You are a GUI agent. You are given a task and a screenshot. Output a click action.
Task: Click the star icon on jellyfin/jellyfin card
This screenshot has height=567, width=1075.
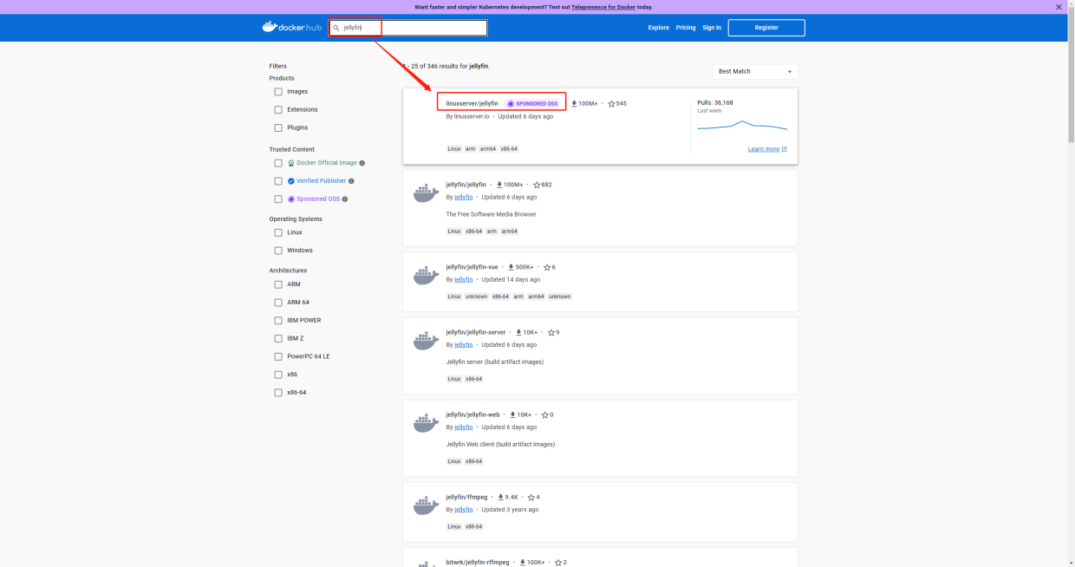click(537, 185)
